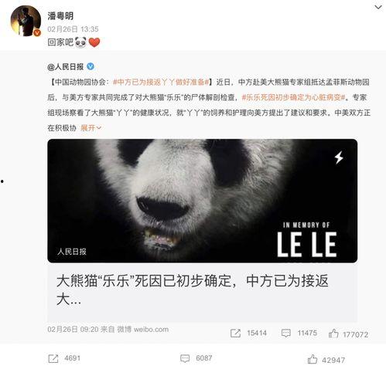This screenshot has height=369, width=386.
Task: Open 潘粤明's profile avatar
Action: pos(26,21)
